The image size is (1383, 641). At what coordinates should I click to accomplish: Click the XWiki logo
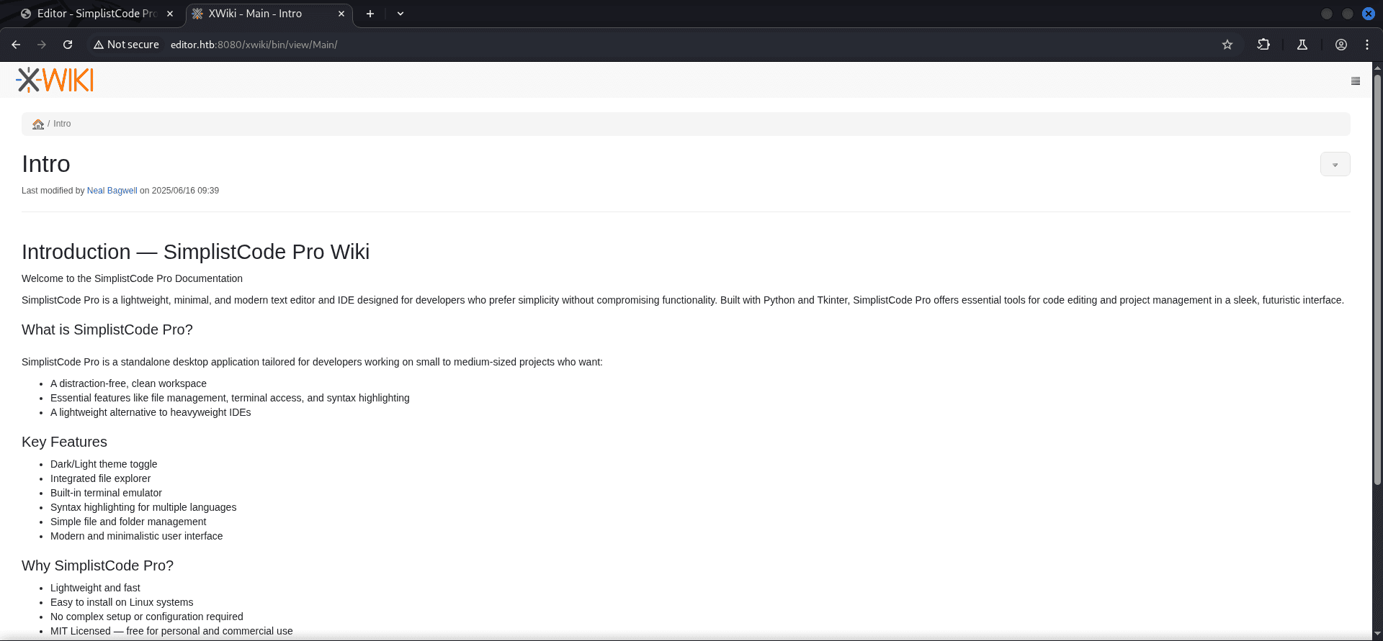click(55, 80)
